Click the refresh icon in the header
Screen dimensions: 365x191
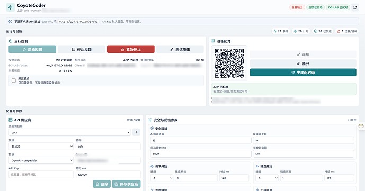pyautogui.click(x=355, y=7)
